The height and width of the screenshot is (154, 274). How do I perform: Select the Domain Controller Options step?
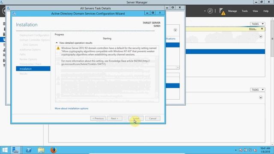pyautogui.click(x=35, y=40)
